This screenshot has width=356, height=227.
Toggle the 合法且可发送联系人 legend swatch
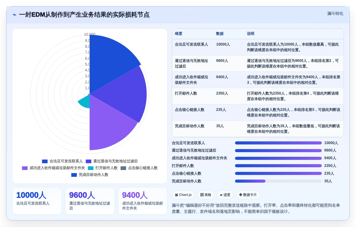coord(45,161)
